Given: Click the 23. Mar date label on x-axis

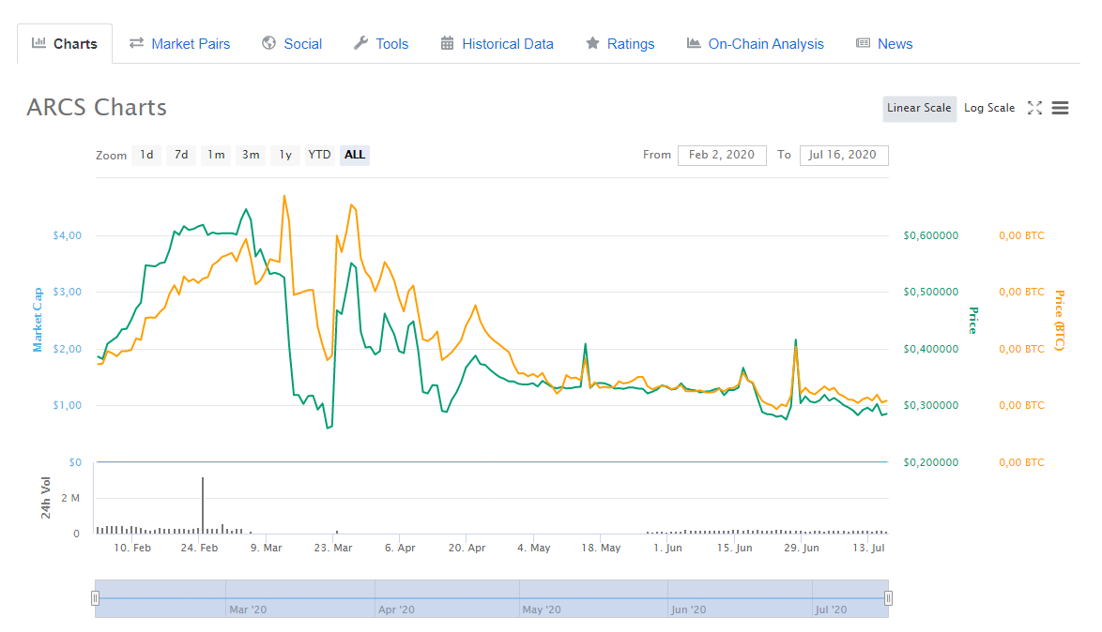Looking at the screenshot, I should 333,548.
